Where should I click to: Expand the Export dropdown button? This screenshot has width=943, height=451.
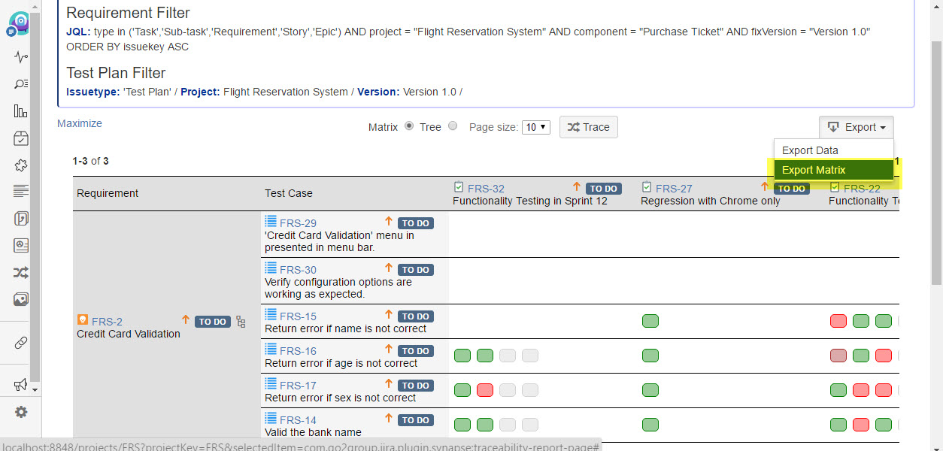click(x=856, y=127)
